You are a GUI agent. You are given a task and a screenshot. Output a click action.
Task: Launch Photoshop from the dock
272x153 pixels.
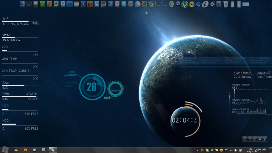pyautogui.click(x=69, y=3)
